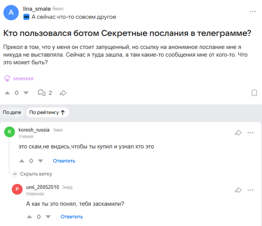Bookmark this question
Viewport: 262px width, 226px height.
pyautogui.click(x=254, y=93)
